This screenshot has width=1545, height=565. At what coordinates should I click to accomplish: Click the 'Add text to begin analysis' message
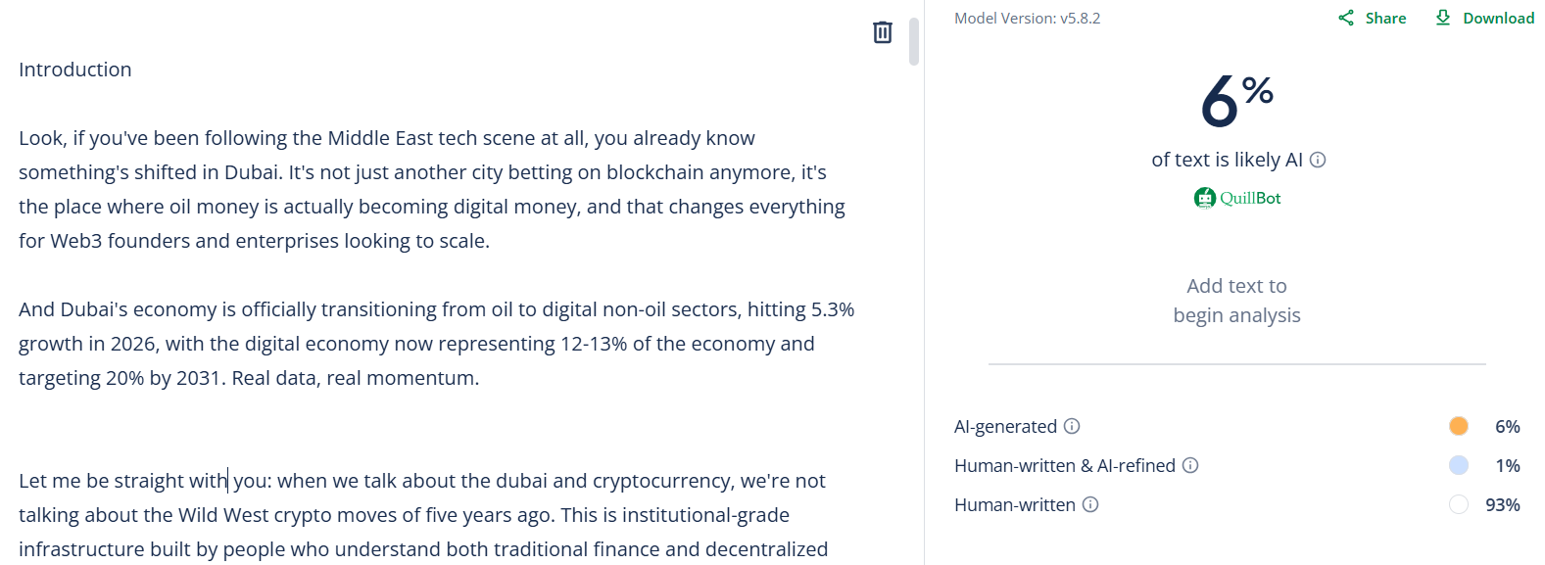(1236, 301)
